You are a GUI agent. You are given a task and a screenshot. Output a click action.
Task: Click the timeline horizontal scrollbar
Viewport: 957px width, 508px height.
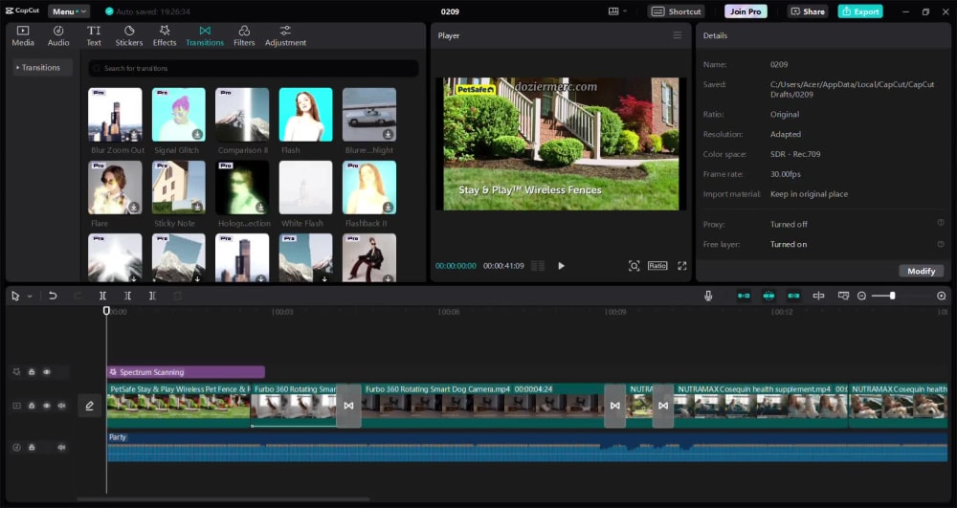click(x=223, y=498)
